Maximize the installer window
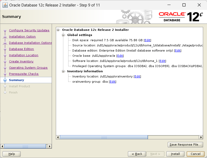 coord(184,5)
